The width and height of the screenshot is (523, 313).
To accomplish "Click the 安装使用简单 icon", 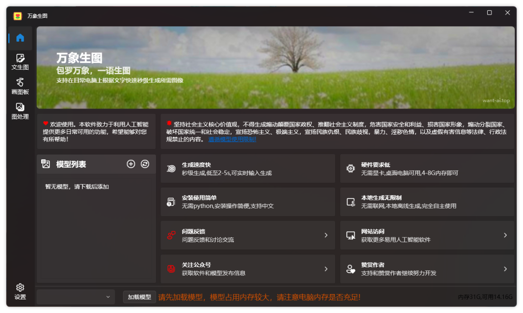I will [171, 202].
